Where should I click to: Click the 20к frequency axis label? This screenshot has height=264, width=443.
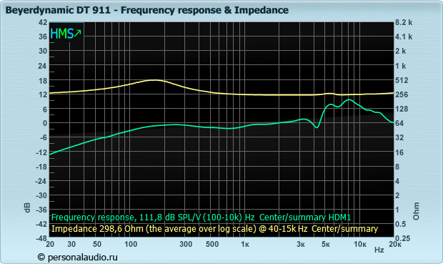(394, 244)
